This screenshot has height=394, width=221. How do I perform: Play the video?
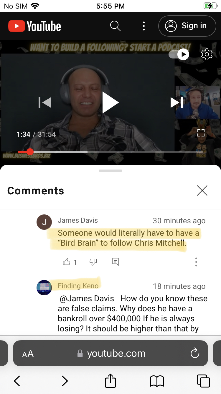[111, 102]
